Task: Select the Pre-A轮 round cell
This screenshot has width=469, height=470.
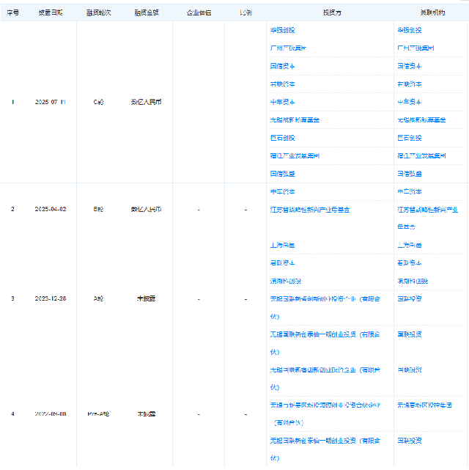Action: pyautogui.click(x=98, y=414)
